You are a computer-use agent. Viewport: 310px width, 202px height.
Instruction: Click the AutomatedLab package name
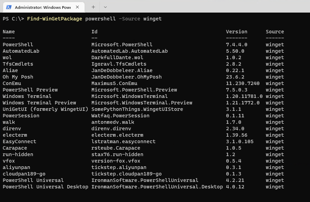pyautogui.click(x=21, y=51)
